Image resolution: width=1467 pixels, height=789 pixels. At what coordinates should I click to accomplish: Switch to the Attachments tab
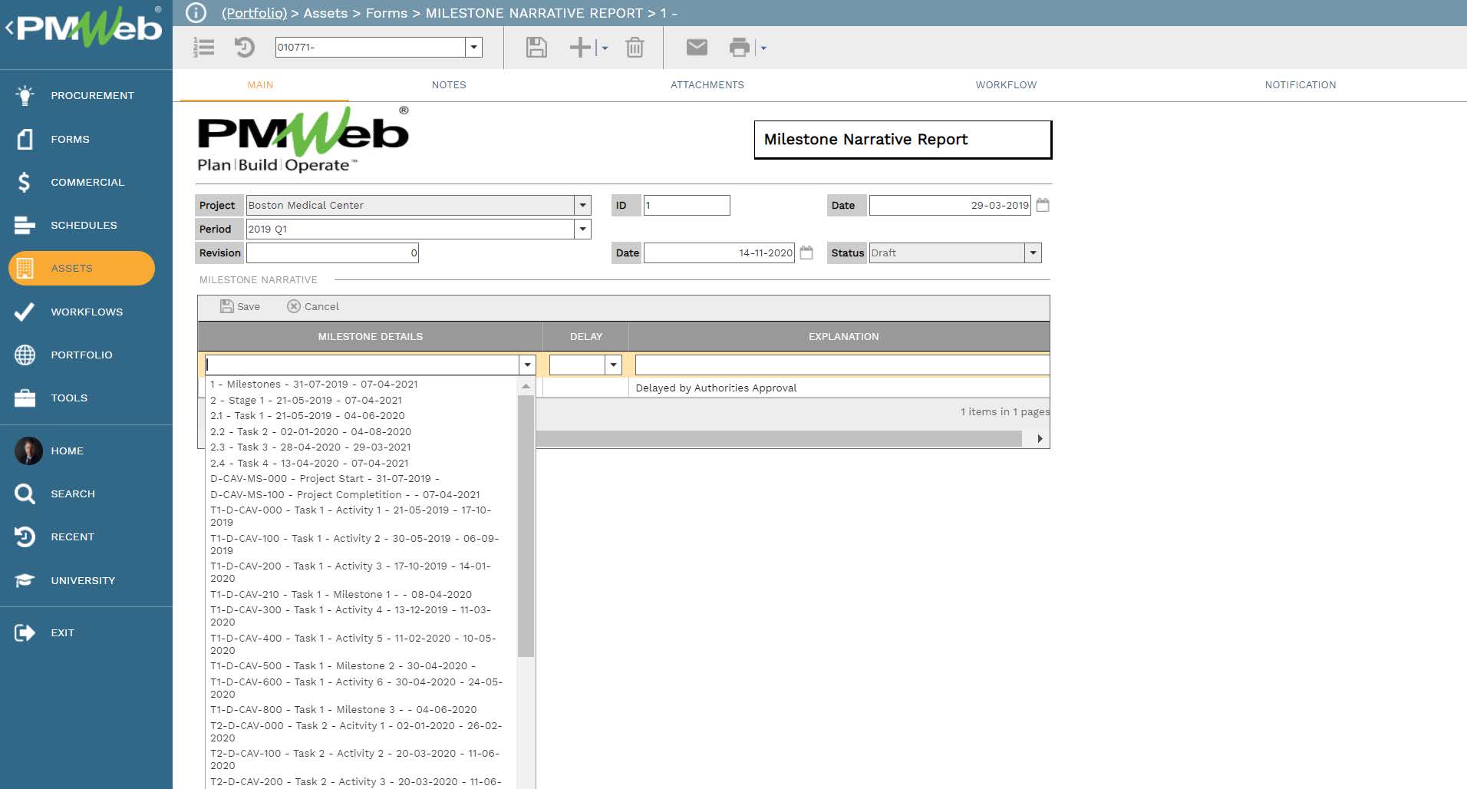click(707, 84)
